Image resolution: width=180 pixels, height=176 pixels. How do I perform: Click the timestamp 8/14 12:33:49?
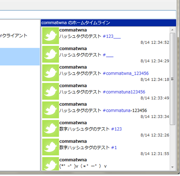click(x=155, y=98)
